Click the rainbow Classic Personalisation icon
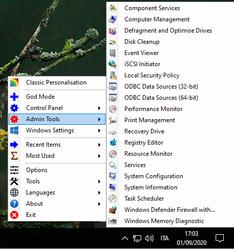The width and height of the screenshot is (234, 249). tap(14, 82)
